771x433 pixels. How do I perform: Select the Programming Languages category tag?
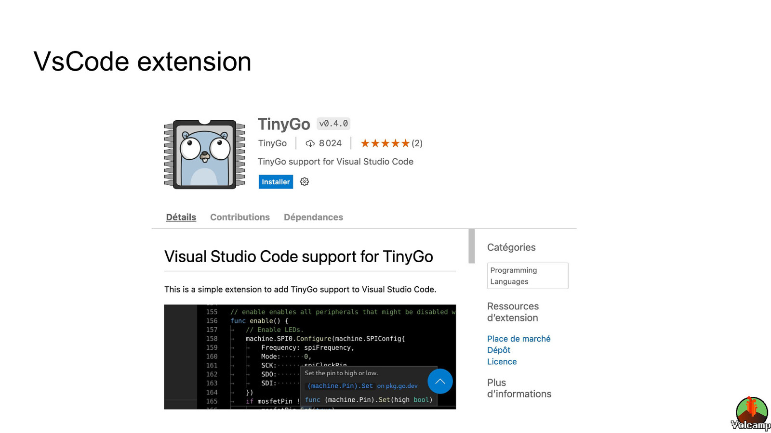(x=528, y=276)
